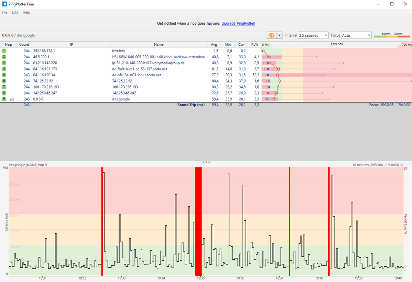Open the Edit menu
Viewport: 412px width, 282px height.
click(x=15, y=12)
